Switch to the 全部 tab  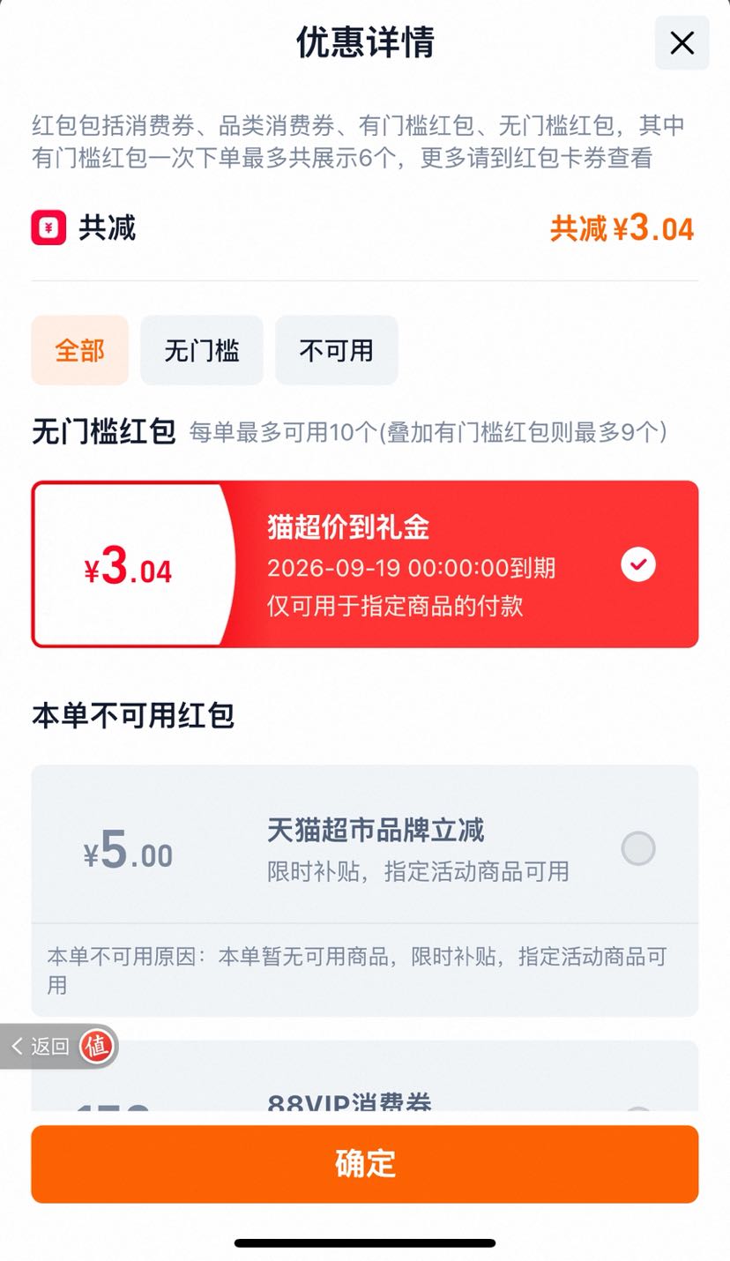[x=80, y=350]
